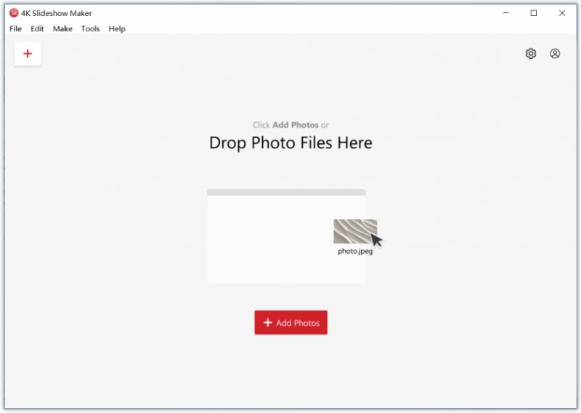581x413 pixels.
Task: Open the settings gear icon
Action: click(x=531, y=54)
